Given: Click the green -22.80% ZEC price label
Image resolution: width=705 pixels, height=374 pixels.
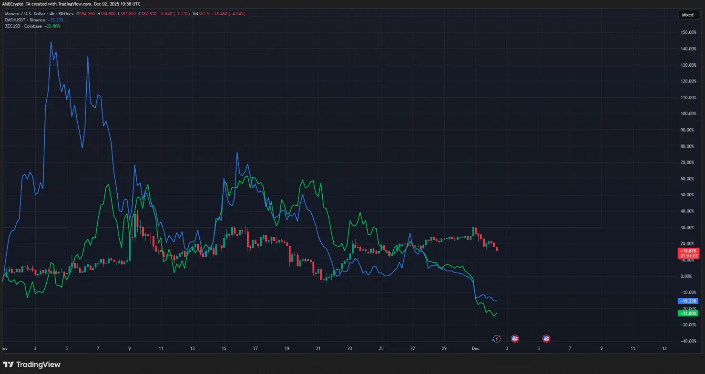Looking at the screenshot, I should click(x=688, y=313).
